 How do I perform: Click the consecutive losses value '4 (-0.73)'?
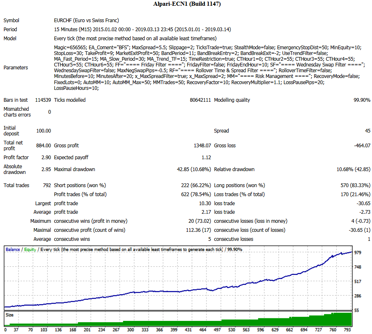point(361,221)
